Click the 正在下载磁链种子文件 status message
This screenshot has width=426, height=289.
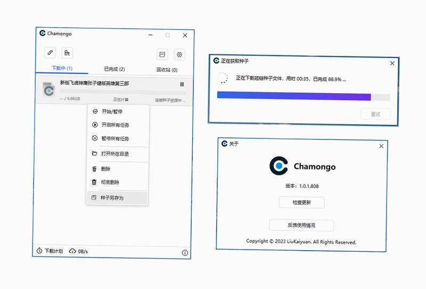coord(291,79)
